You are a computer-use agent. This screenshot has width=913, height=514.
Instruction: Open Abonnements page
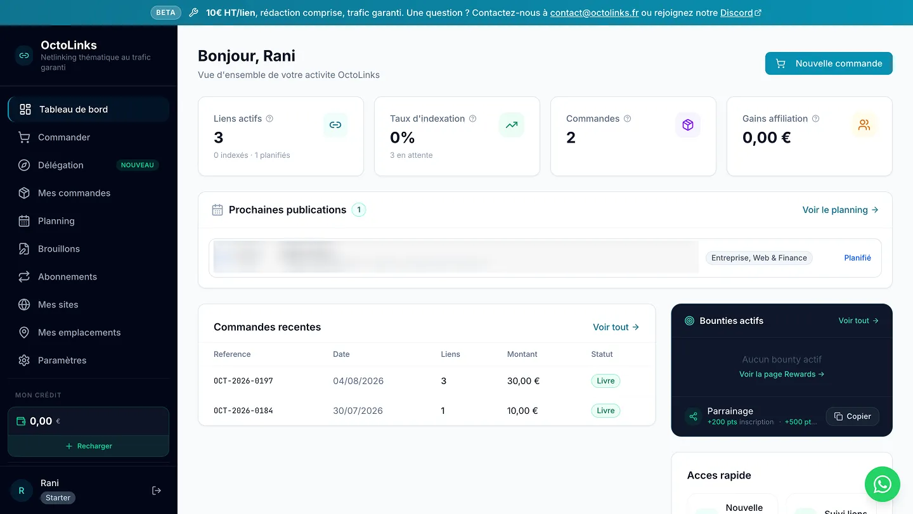coord(89,276)
